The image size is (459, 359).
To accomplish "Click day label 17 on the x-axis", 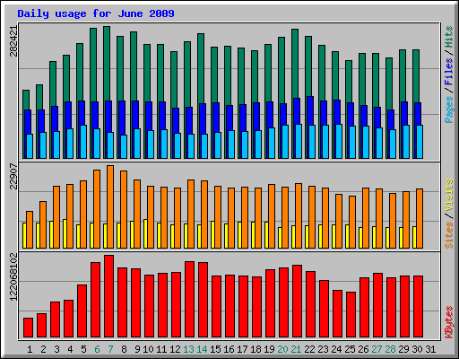I will pos(242,349).
